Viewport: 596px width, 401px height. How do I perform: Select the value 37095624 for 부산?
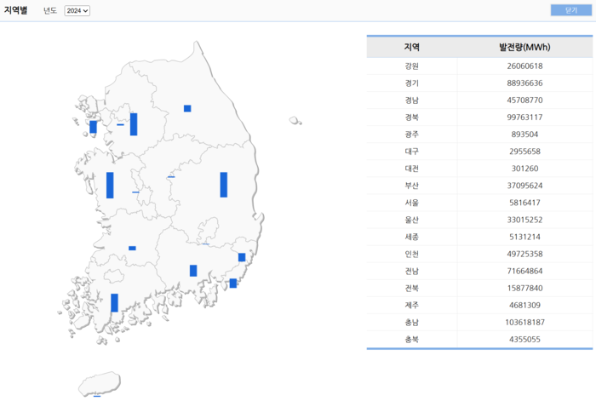coord(524,186)
